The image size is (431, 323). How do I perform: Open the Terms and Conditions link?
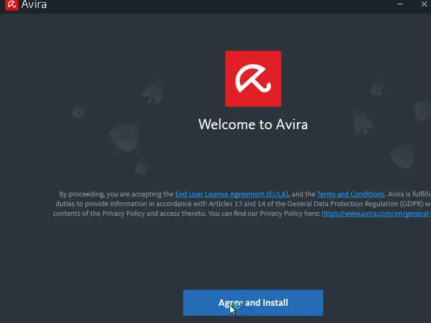pos(351,194)
